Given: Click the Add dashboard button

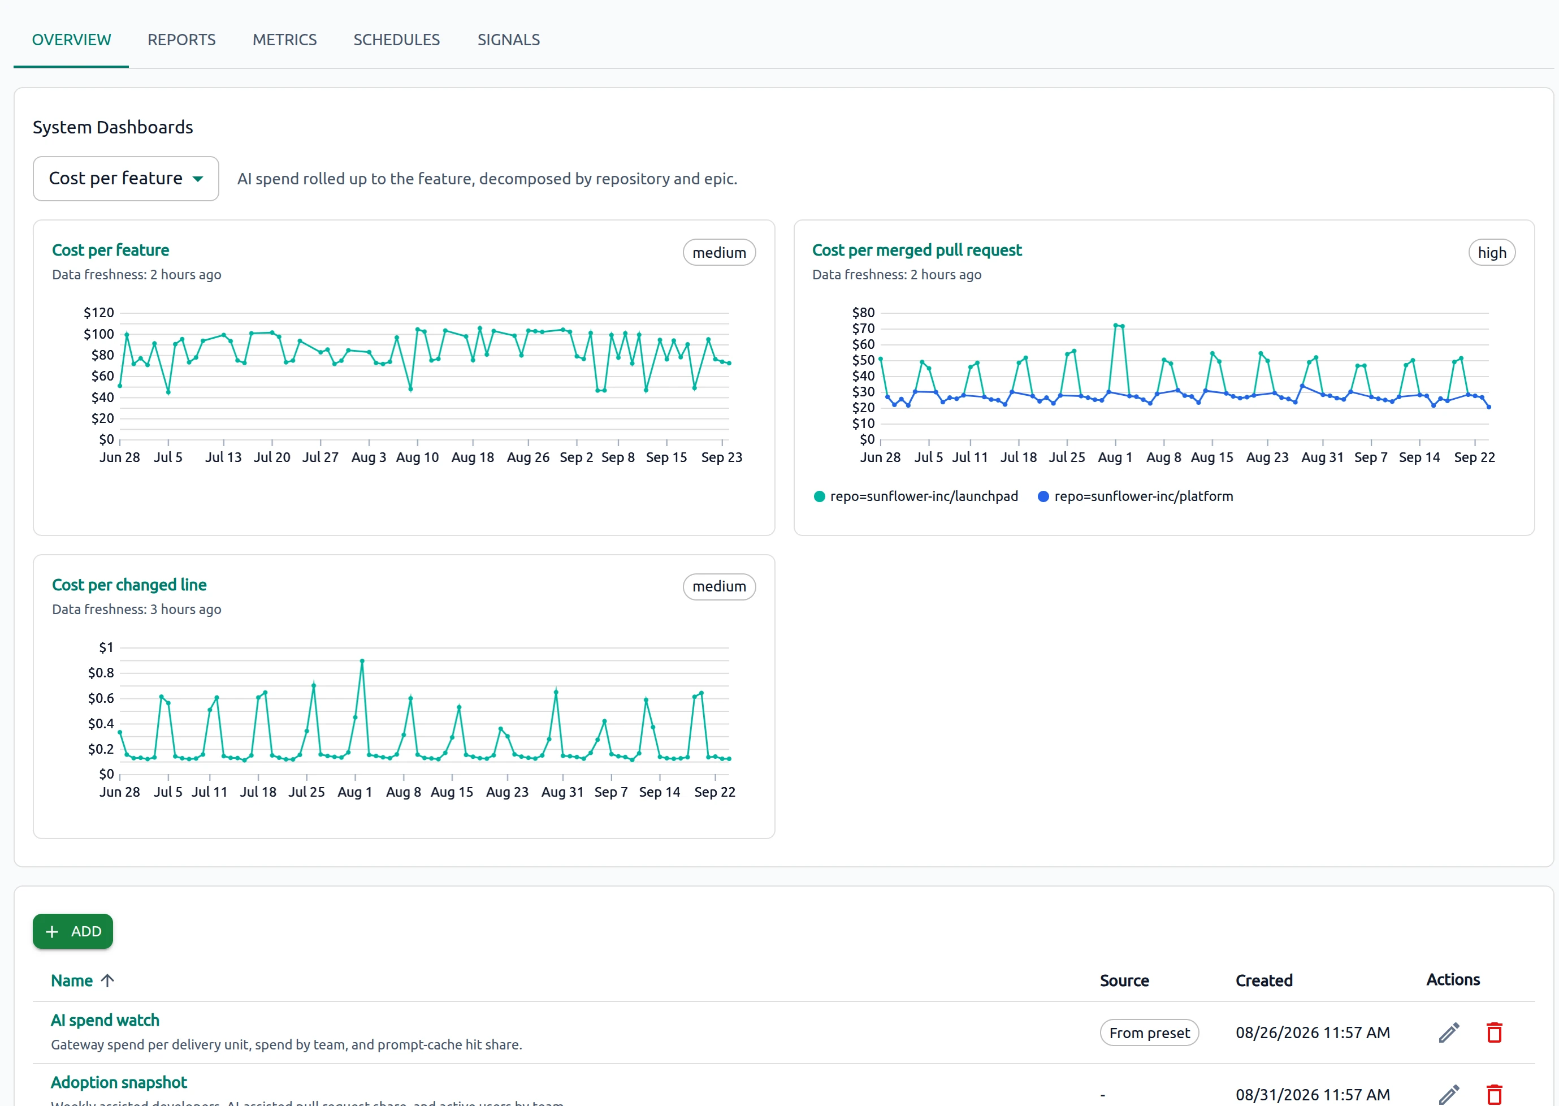Looking at the screenshot, I should (x=73, y=931).
